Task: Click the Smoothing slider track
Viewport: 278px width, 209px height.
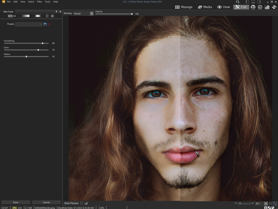Action: 26,44
